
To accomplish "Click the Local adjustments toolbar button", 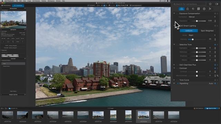I will [135, 6].
